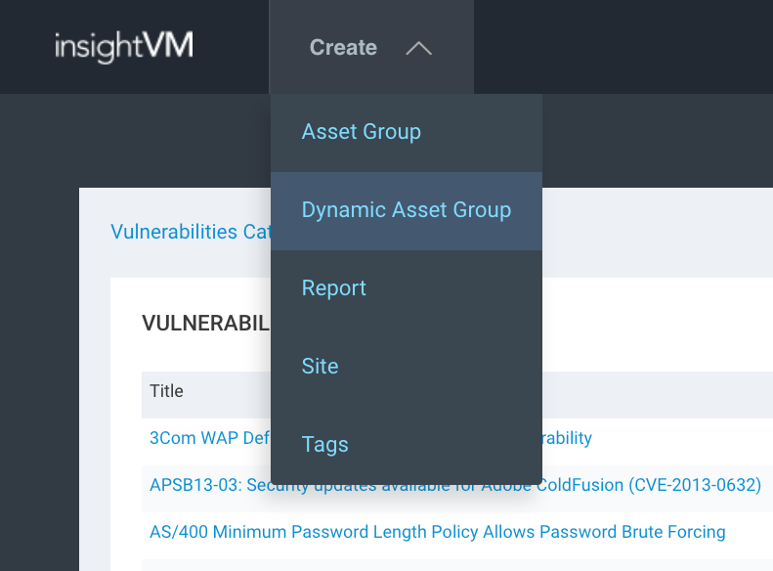Choose Dynamic Asset Group in the dropdown

[x=406, y=210]
